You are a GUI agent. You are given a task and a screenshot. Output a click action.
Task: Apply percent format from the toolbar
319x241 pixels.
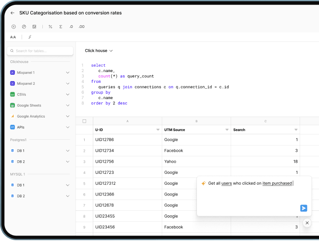tap(50, 27)
